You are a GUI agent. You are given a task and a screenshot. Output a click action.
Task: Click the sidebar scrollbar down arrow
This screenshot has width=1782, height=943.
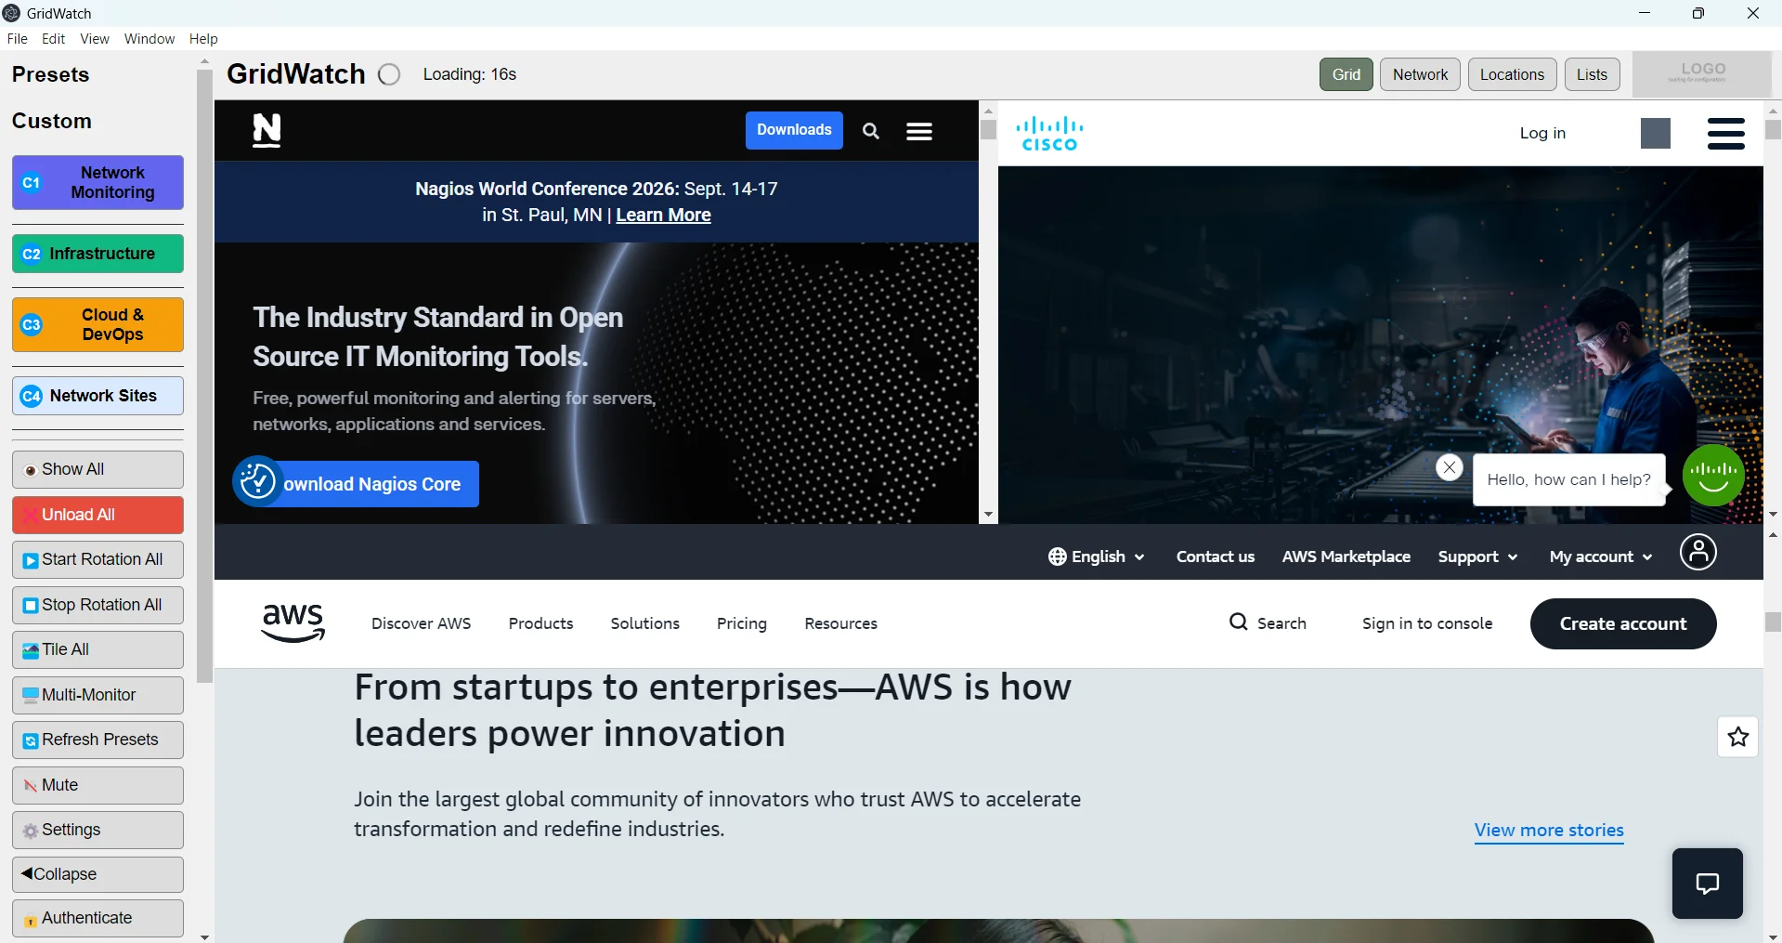coord(204,935)
